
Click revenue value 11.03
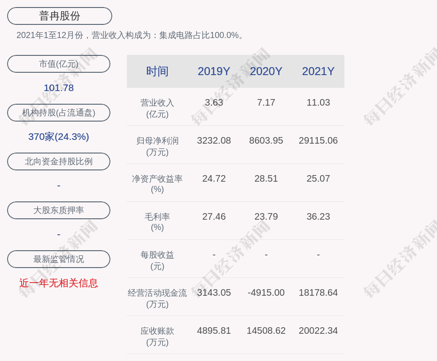point(318,102)
